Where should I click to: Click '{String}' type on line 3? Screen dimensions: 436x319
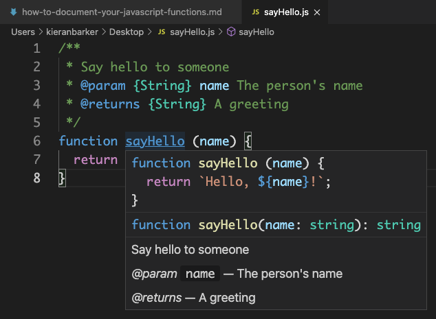(x=162, y=86)
